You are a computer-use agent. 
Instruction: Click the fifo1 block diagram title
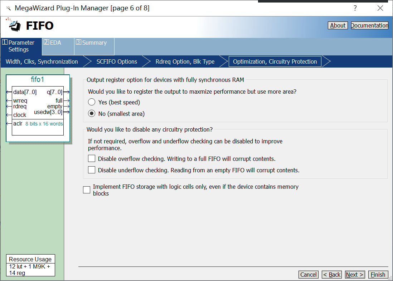(x=37, y=79)
